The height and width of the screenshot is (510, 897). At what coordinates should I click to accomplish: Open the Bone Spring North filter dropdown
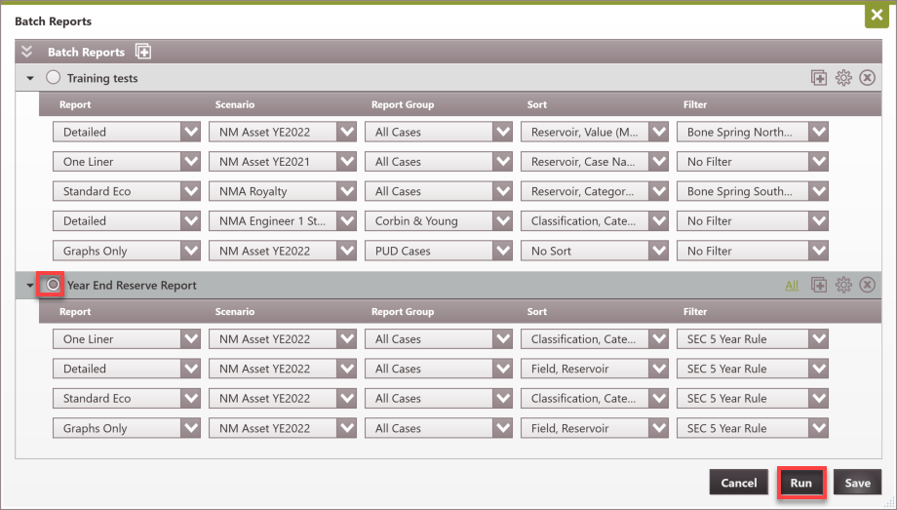tap(817, 132)
